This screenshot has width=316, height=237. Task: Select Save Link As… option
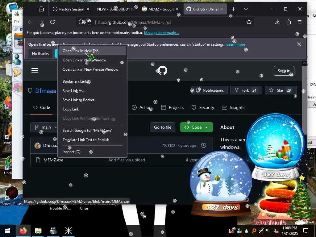click(92, 91)
